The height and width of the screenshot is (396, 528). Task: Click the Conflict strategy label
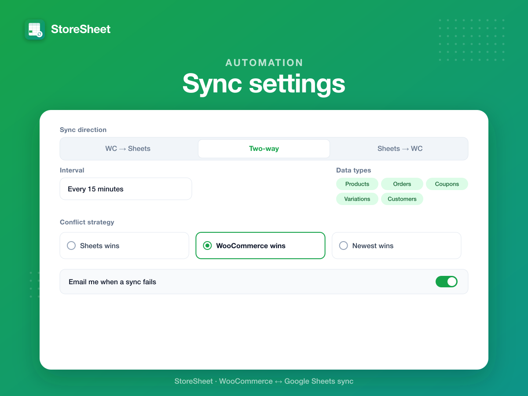(87, 222)
